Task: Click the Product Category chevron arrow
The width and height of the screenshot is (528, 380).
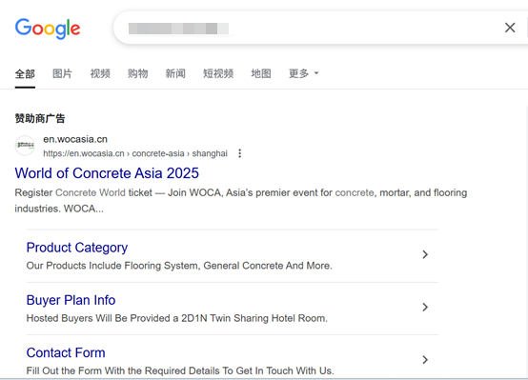Action: pos(425,254)
